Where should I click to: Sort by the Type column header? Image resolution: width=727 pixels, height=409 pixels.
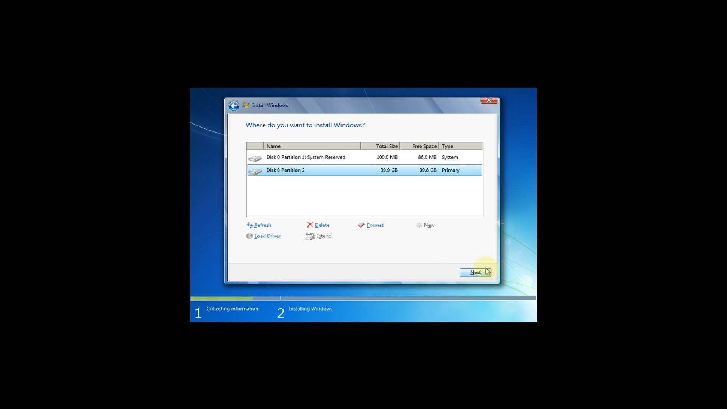point(461,146)
